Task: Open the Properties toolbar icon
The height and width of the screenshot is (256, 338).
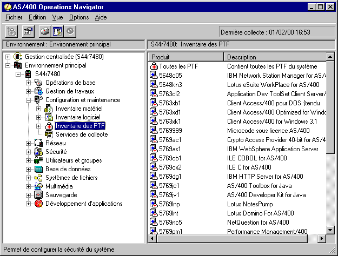Action: tap(28, 32)
